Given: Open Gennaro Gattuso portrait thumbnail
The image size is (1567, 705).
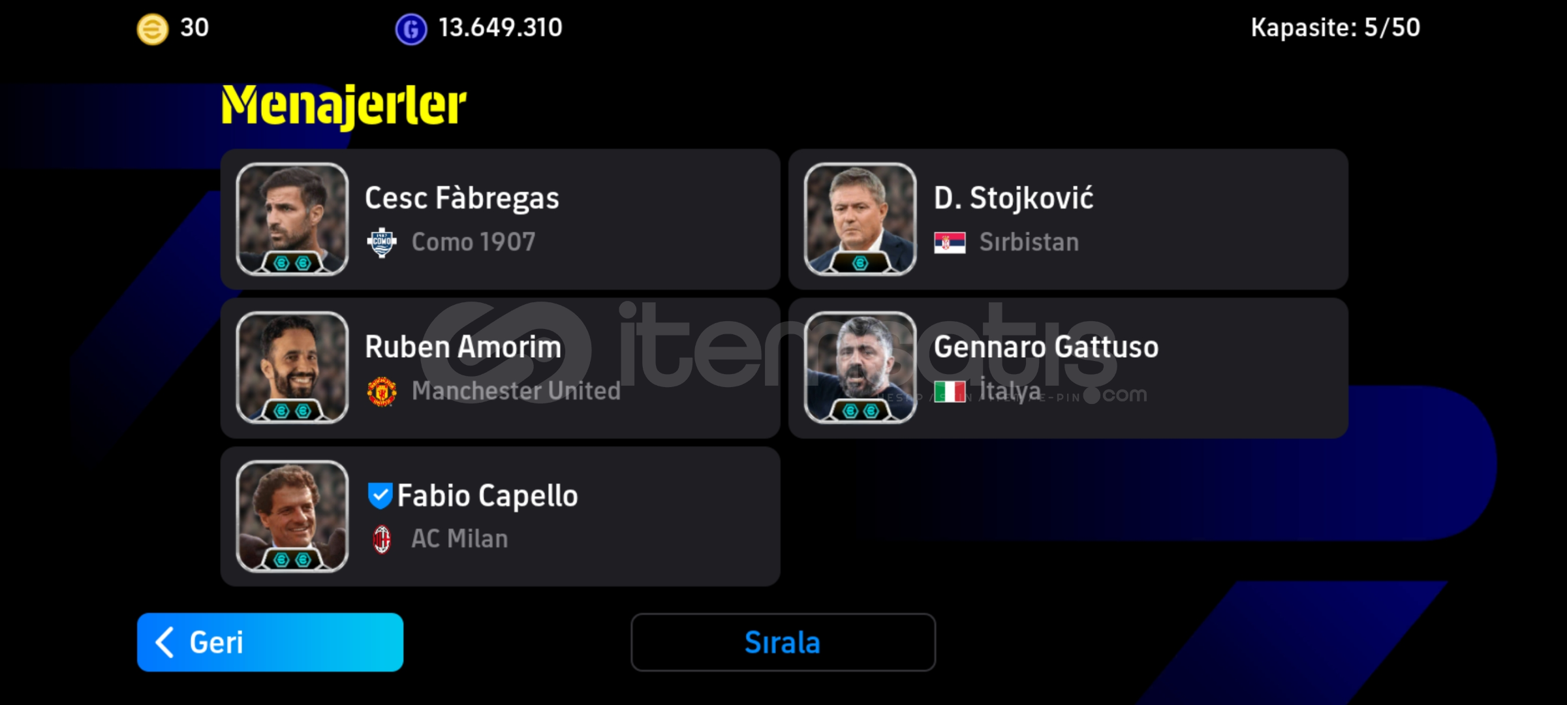Looking at the screenshot, I should point(860,368).
